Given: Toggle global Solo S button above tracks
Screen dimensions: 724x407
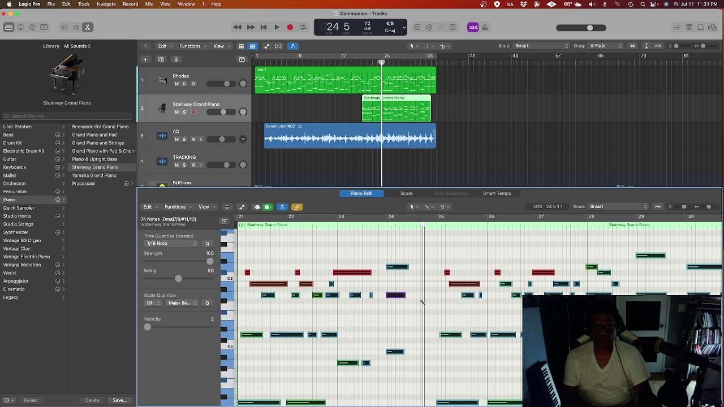Looking at the screenshot, I should coord(176,59).
